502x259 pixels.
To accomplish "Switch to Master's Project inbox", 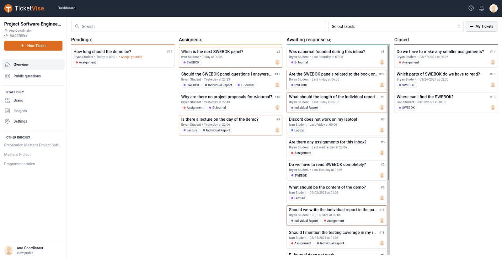I will pos(18,155).
